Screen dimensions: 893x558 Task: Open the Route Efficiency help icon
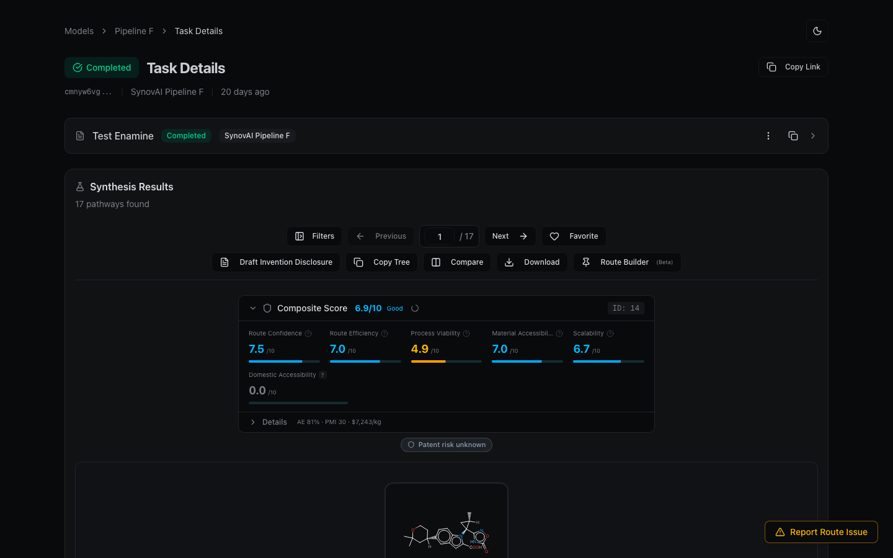tap(384, 334)
